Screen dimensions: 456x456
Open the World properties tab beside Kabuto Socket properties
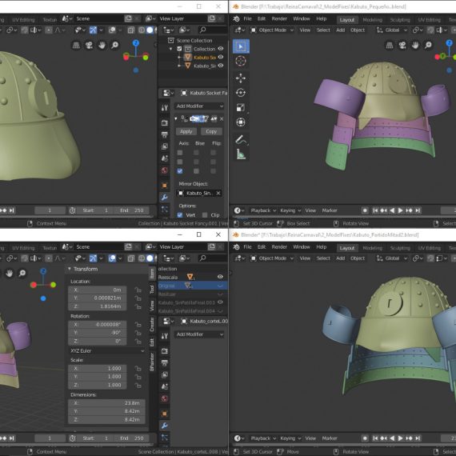[164, 170]
